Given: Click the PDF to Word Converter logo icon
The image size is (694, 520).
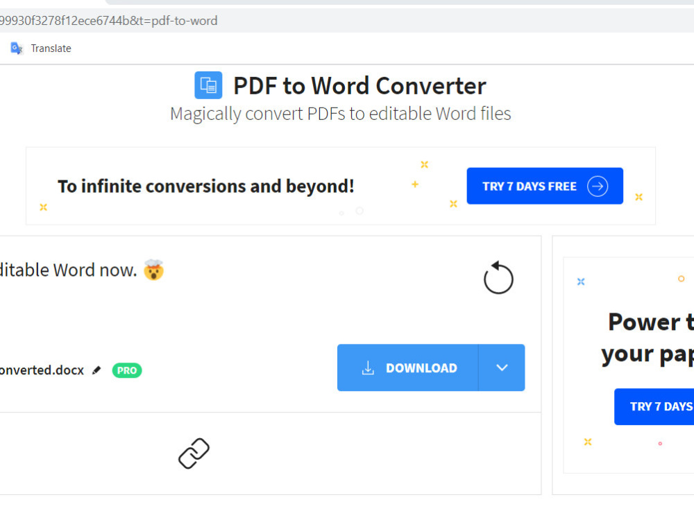Looking at the screenshot, I should click(208, 85).
